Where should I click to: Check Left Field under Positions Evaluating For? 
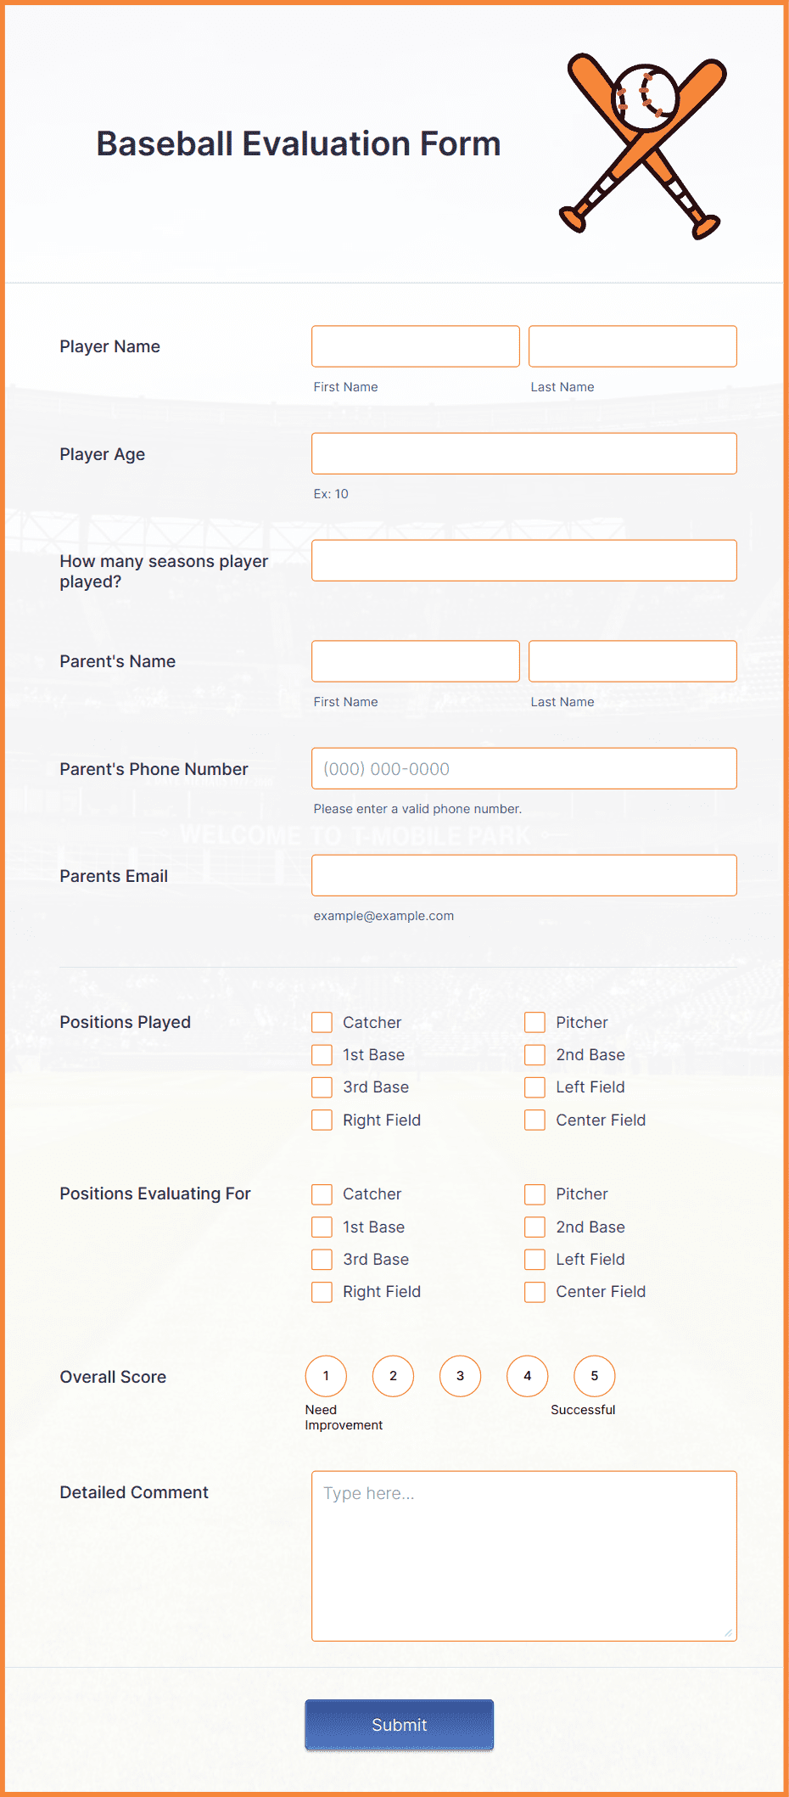[534, 1259]
